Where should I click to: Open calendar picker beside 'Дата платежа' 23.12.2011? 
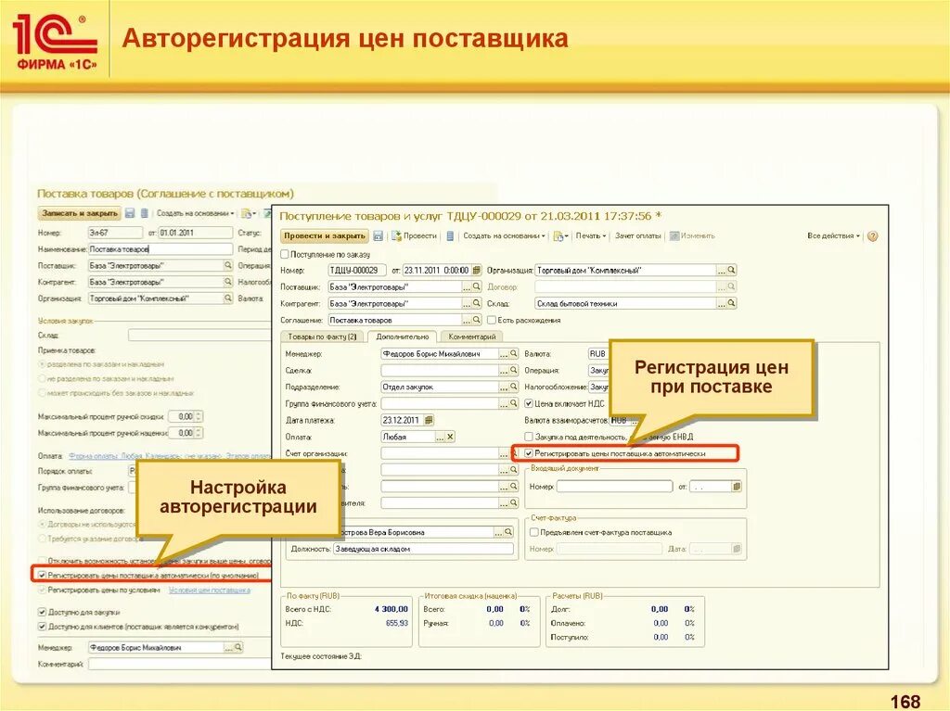point(429,420)
